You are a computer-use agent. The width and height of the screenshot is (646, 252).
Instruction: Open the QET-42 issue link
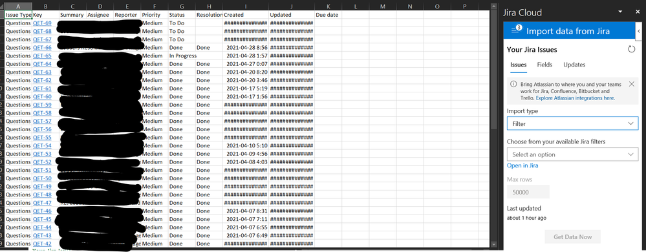[x=42, y=244]
